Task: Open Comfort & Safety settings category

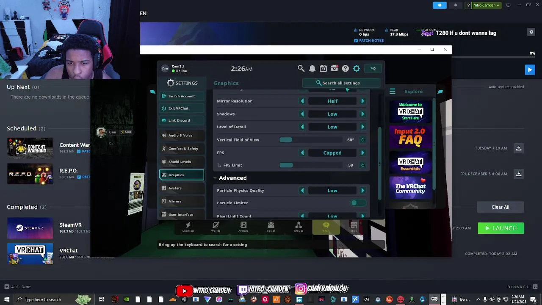Action: click(181, 149)
